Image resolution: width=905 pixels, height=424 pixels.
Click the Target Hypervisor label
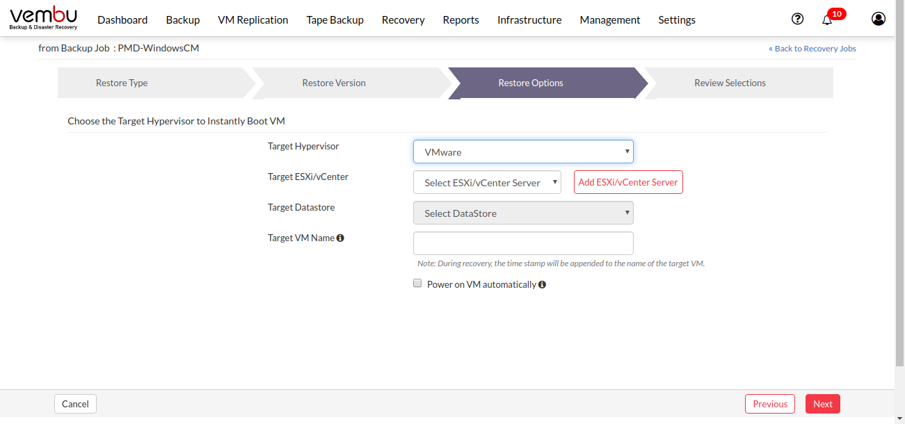(x=303, y=146)
